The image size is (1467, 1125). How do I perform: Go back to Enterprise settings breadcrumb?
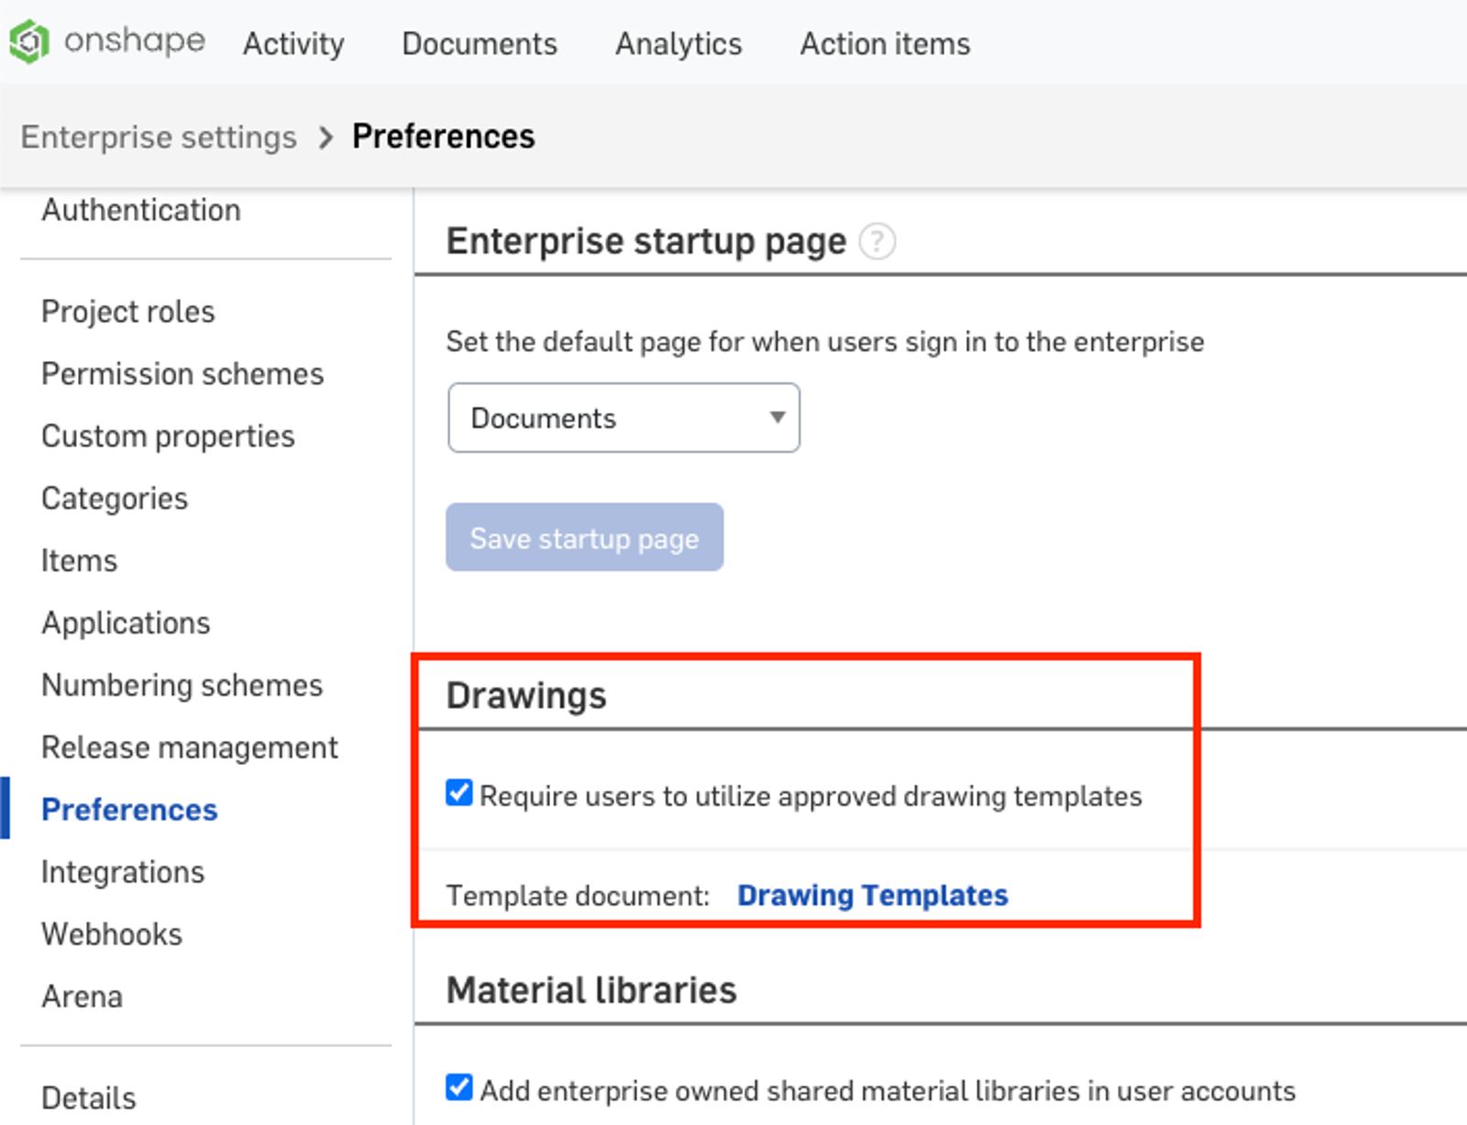click(159, 137)
